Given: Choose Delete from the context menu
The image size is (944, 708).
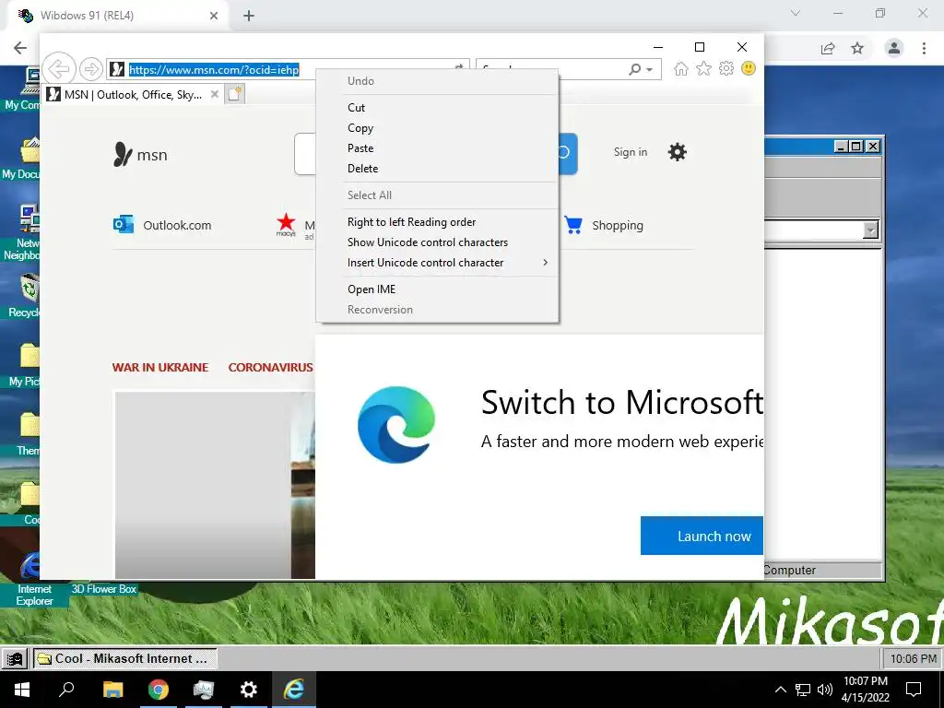Looking at the screenshot, I should 436,169.
